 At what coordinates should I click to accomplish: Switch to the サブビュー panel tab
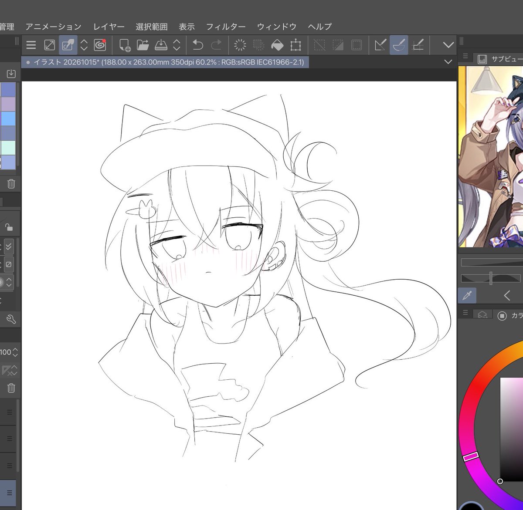click(500, 59)
